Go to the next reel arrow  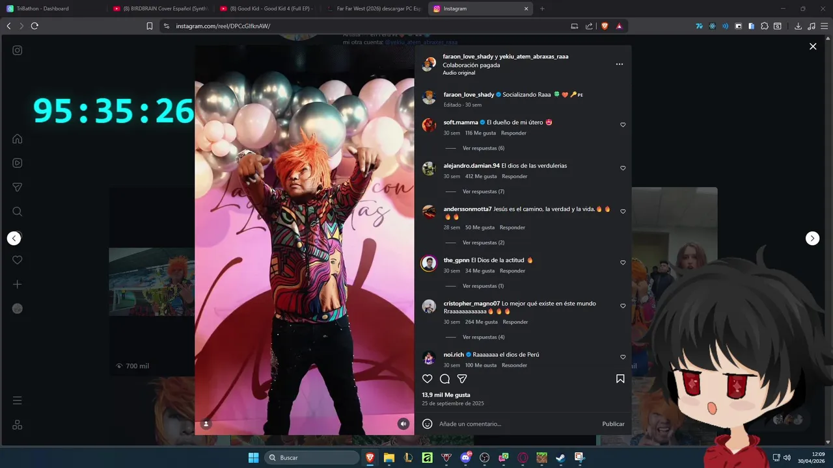[x=813, y=239]
